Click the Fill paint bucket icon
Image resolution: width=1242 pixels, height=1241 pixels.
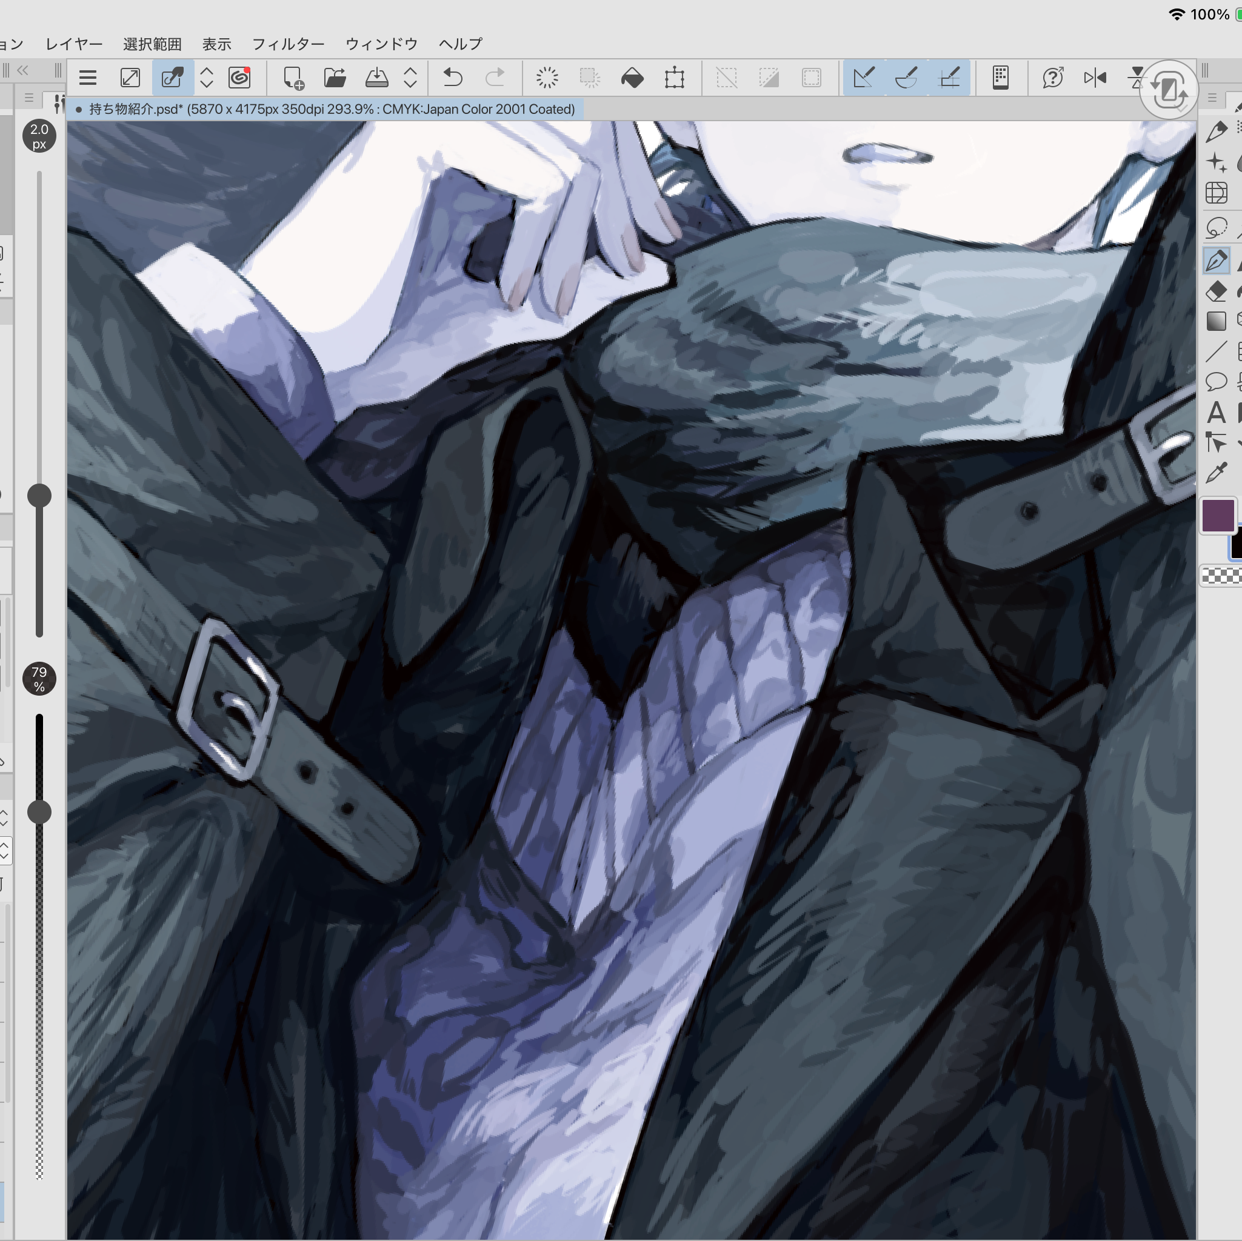coord(632,78)
